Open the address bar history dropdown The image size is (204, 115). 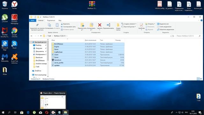tap(171, 36)
